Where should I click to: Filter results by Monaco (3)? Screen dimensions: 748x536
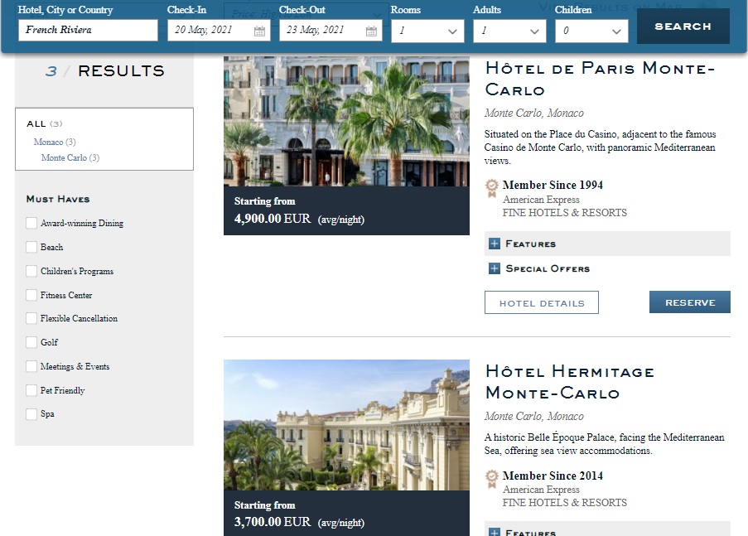pos(55,142)
